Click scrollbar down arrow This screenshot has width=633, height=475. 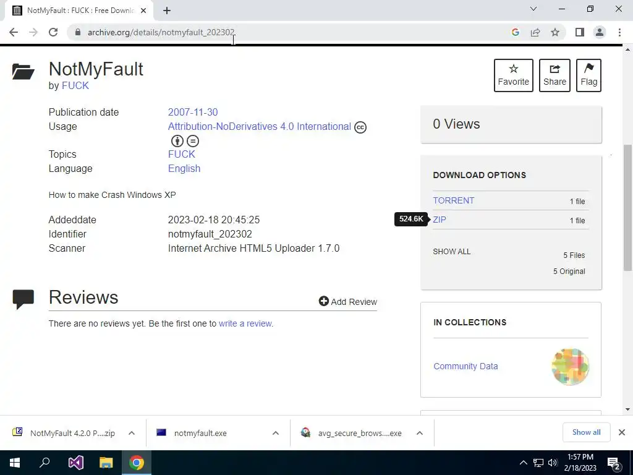point(627,409)
